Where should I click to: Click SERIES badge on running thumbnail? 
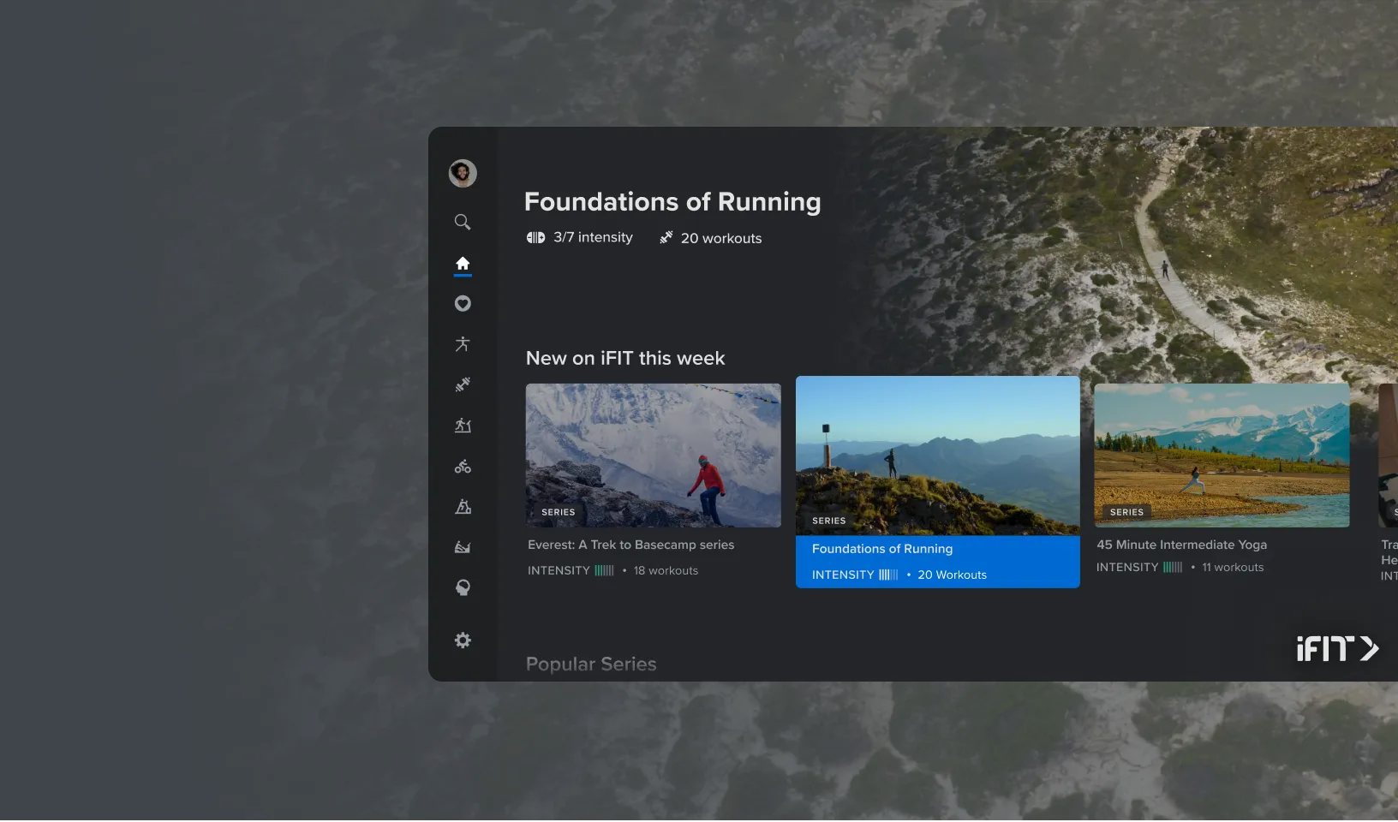click(829, 521)
